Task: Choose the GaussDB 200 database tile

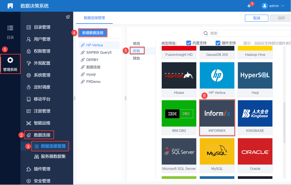Action: pos(217,53)
